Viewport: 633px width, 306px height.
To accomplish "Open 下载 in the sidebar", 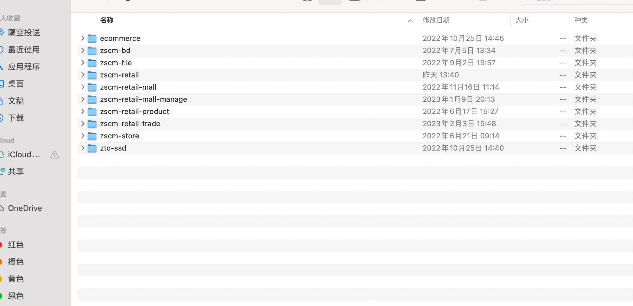I will [x=16, y=118].
